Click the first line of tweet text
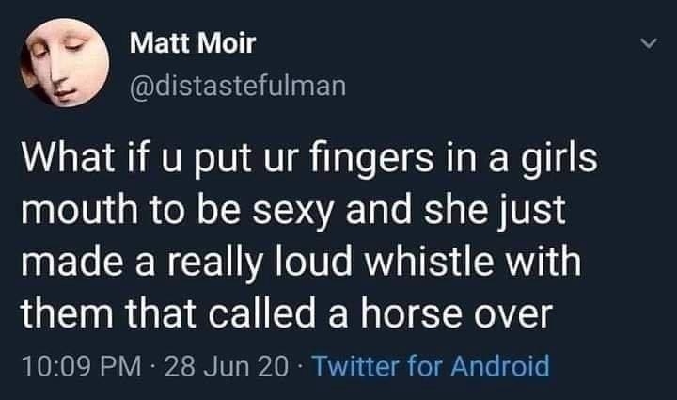Viewport: 677px width, 400px height. [x=309, y=160]
